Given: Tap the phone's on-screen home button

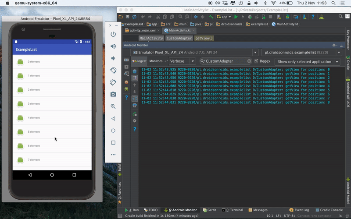Looking at the screenshot, I should (x=52, y=175).
